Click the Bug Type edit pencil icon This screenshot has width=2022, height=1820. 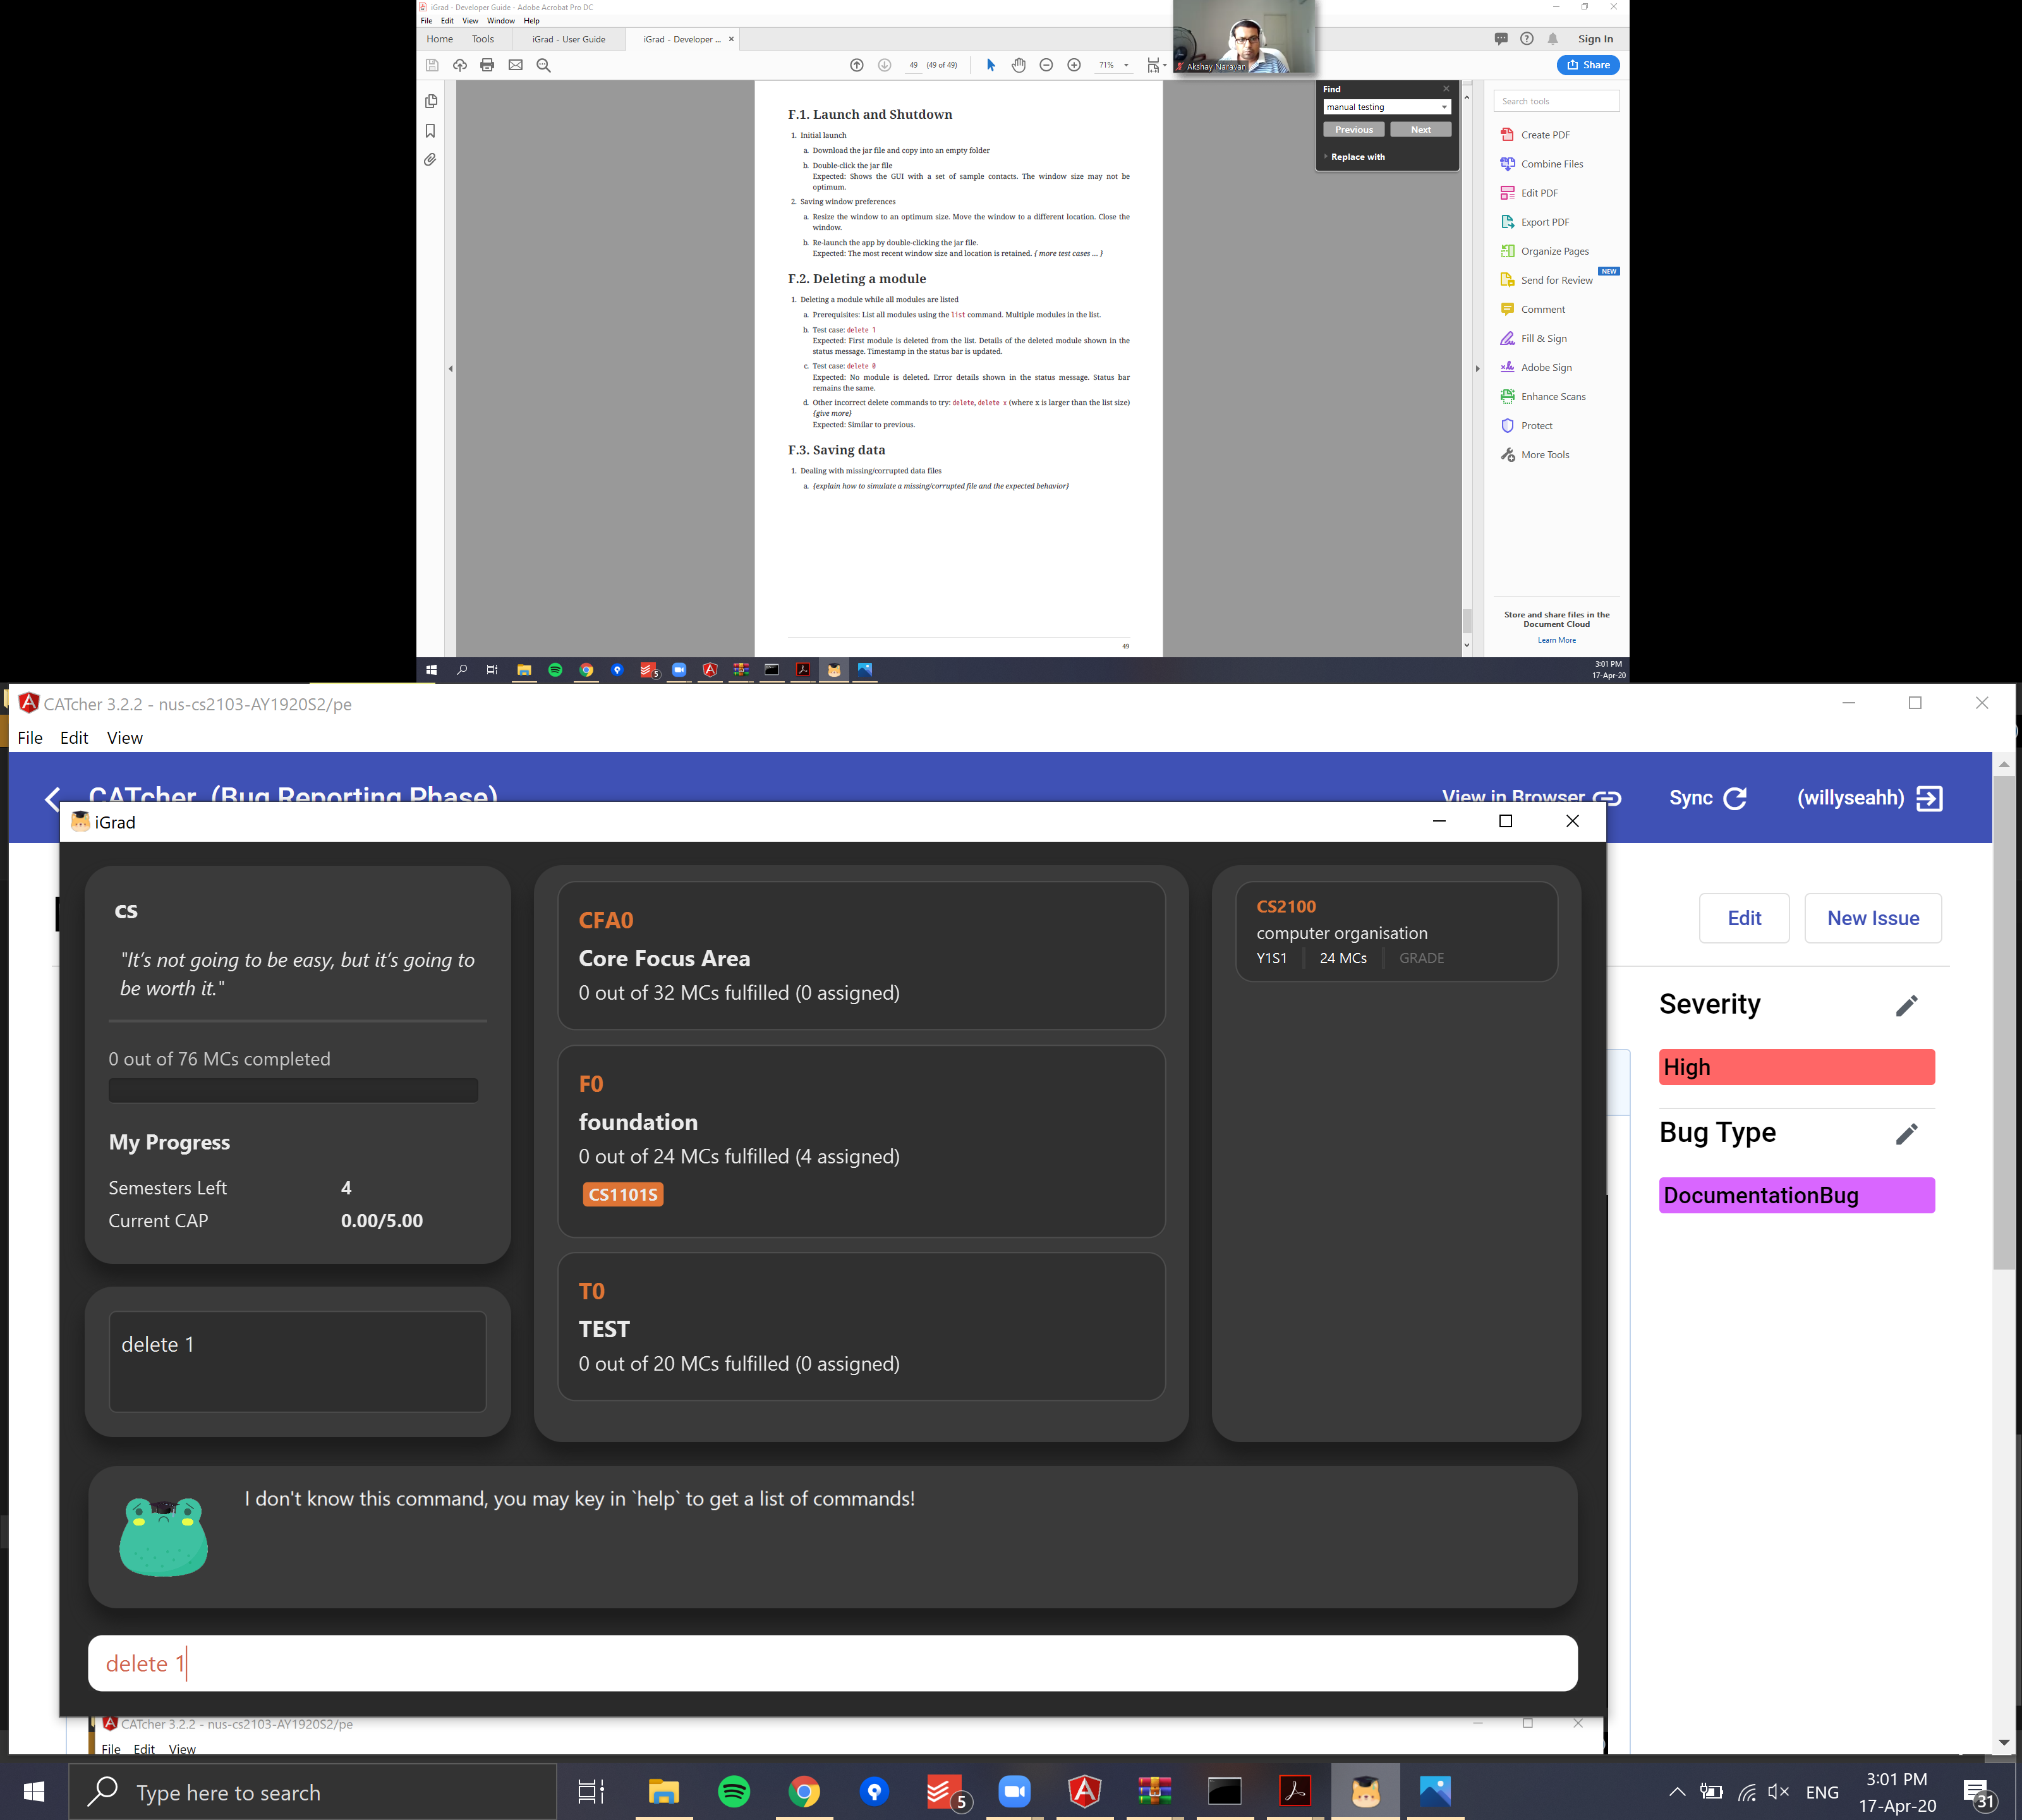1906,1134
